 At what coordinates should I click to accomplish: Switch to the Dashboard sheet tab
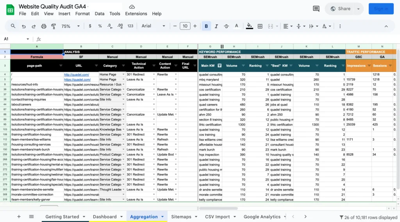pos(104,217)
